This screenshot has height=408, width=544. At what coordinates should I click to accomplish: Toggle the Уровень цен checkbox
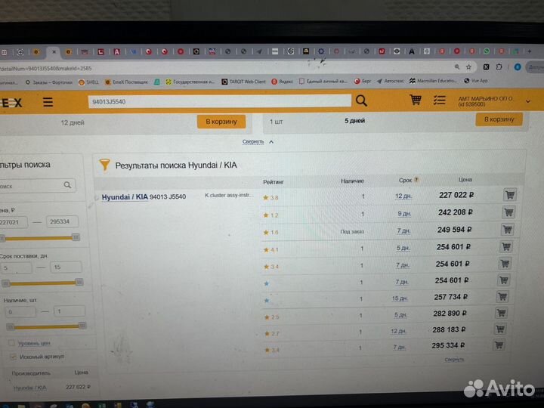pyautogui.click(x=11, y=343)
